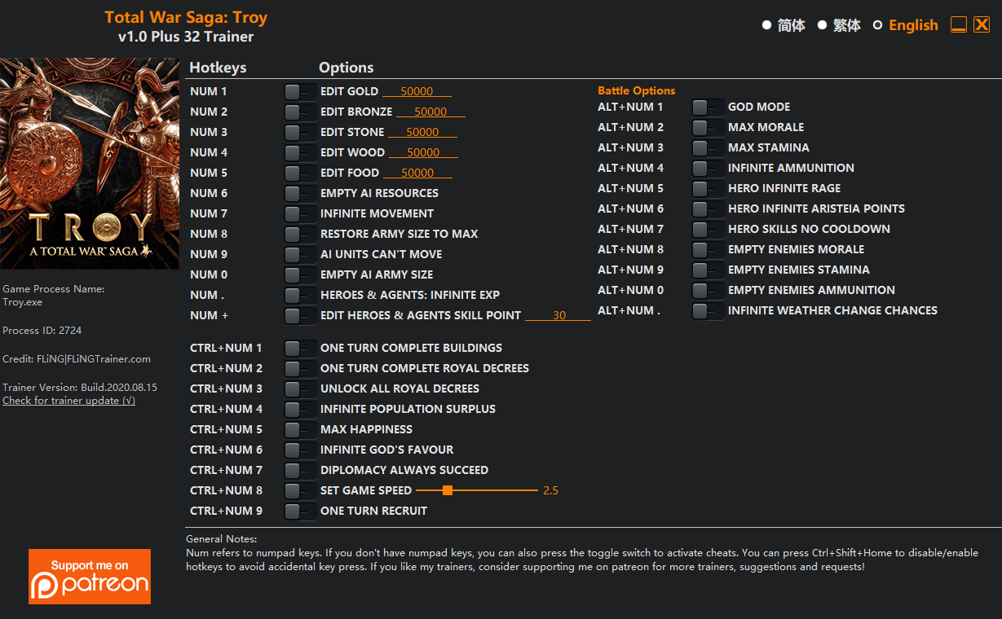This screenshot has height=619, width=1002.
Task: Click the Process ID: 2724 text
Action: point(42,331)
